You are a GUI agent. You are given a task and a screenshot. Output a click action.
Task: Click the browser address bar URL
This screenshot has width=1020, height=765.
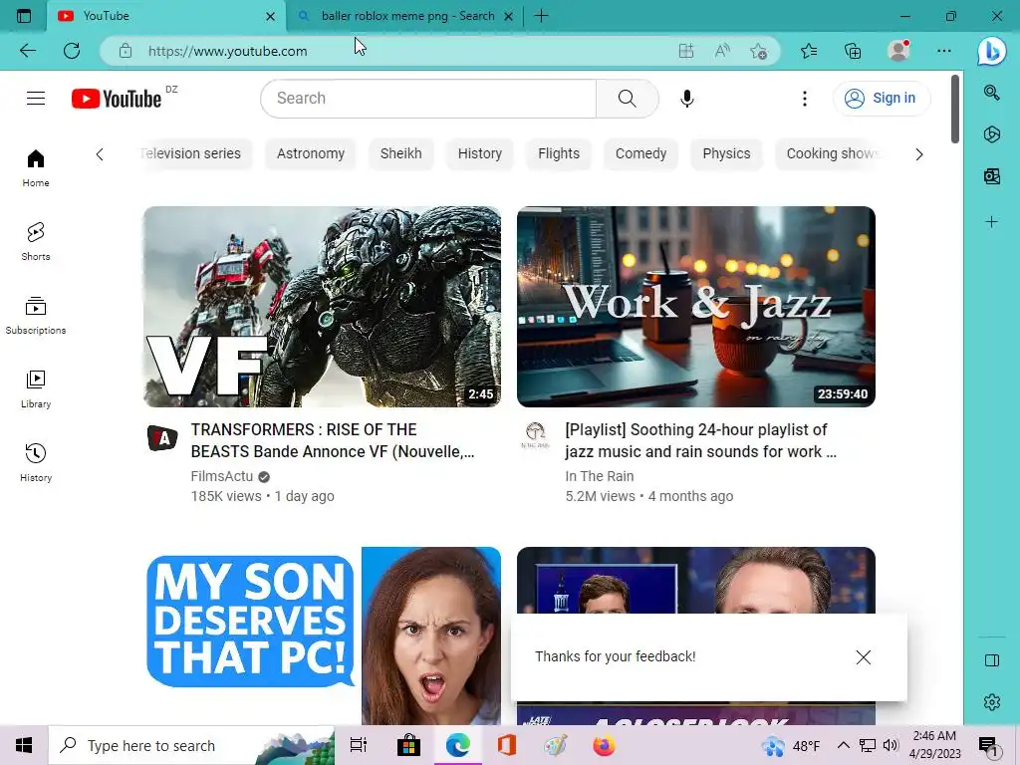coord(227,51)
